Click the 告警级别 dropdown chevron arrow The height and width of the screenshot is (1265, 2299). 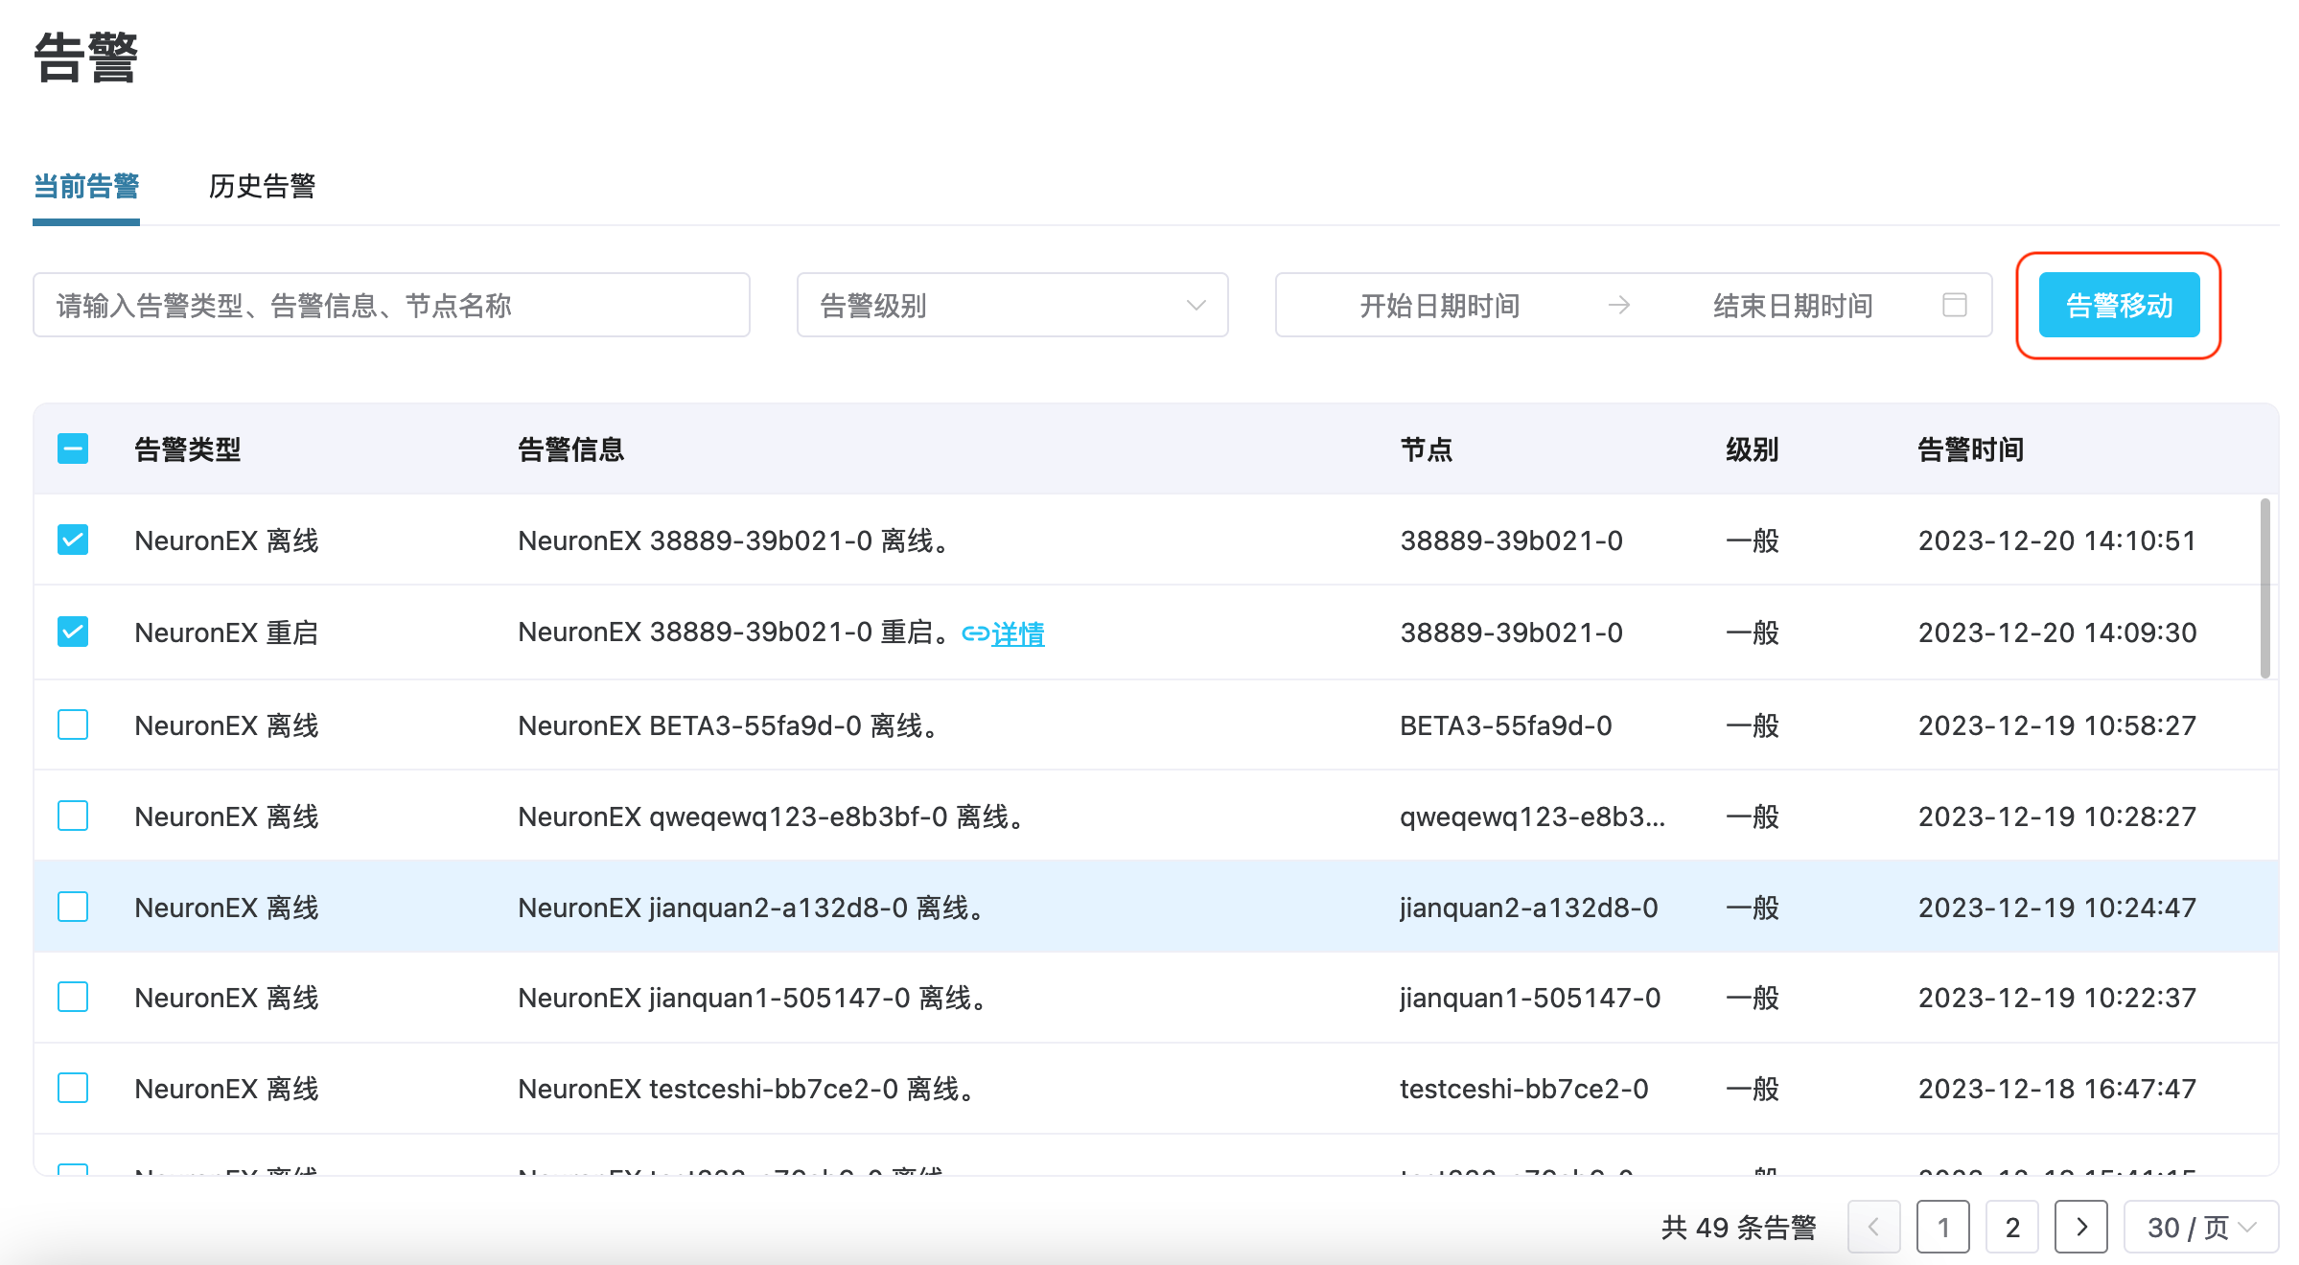[1196, 305]
